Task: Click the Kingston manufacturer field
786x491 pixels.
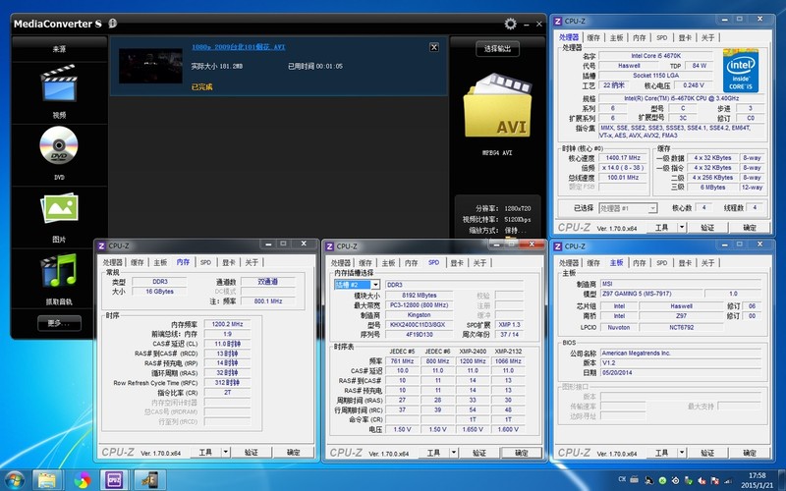Action: (x=419, y=315)
